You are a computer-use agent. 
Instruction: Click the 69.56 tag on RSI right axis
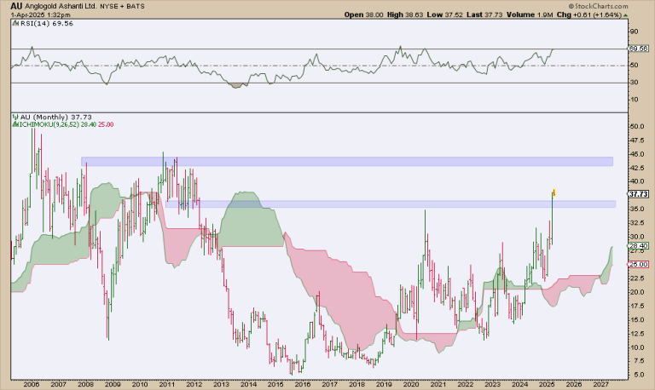click(638, 49)
